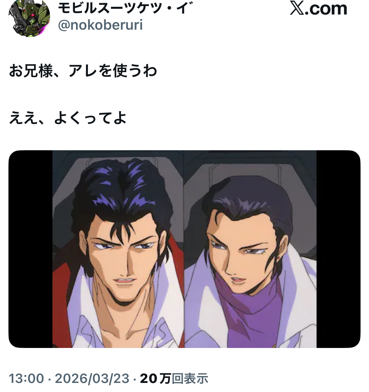Screen dimensions: 369x392
Task: Click the left black letterbox bar
Action: coord(30,249)
